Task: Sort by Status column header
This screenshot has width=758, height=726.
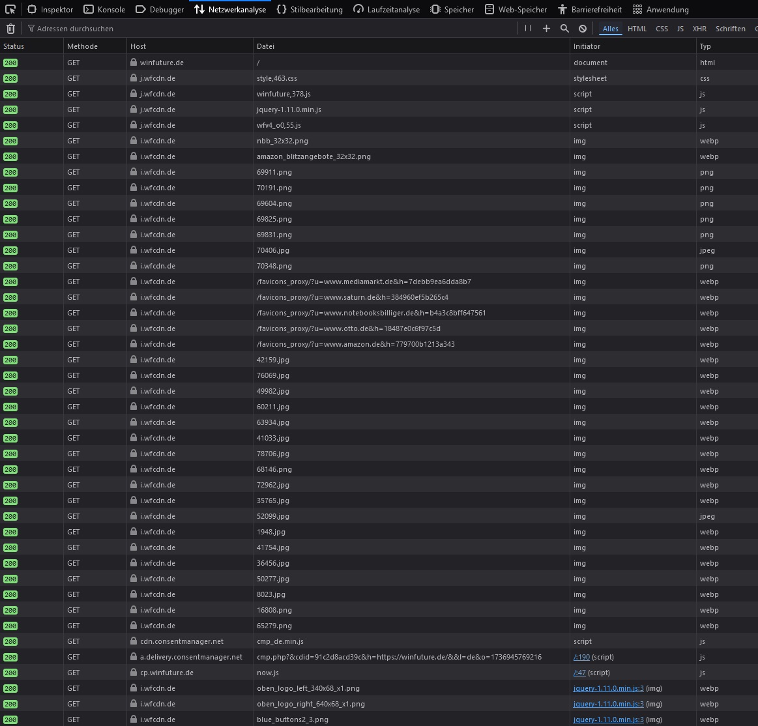Action: (31, 46)
